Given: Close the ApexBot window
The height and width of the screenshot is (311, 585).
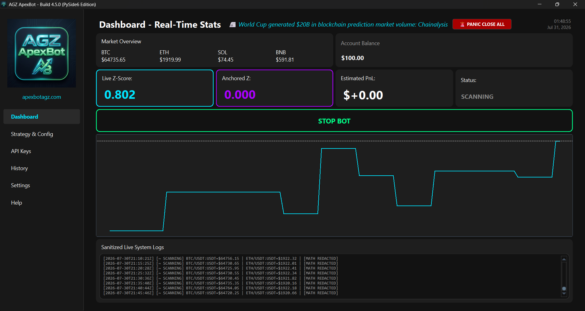Looking at the screenshot, I should coord(575,4).
